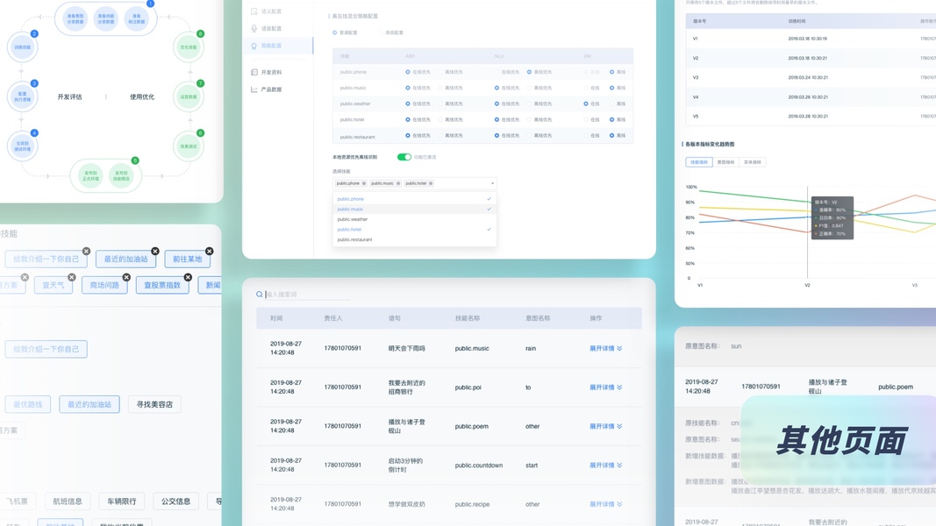Click the 效果测试 green step circle

[x=189, y=146]
